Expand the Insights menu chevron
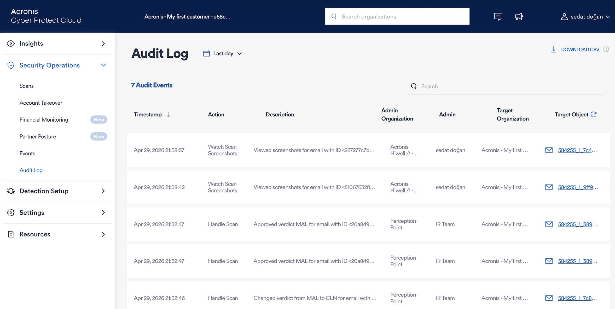 (103, 44)
